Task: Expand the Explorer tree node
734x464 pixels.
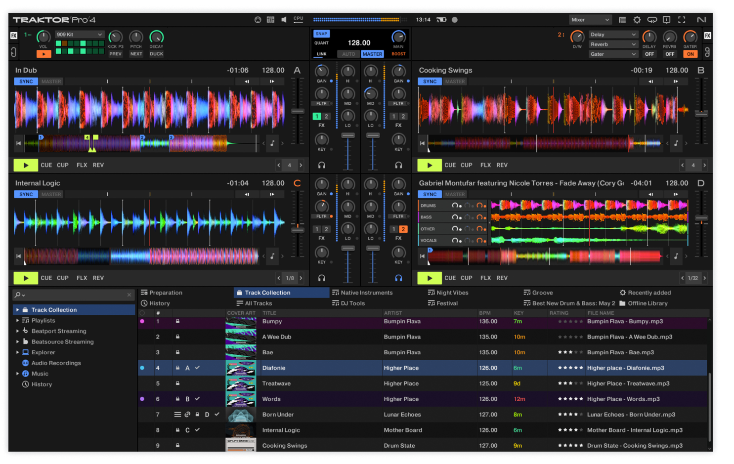Action: point(18,352)
